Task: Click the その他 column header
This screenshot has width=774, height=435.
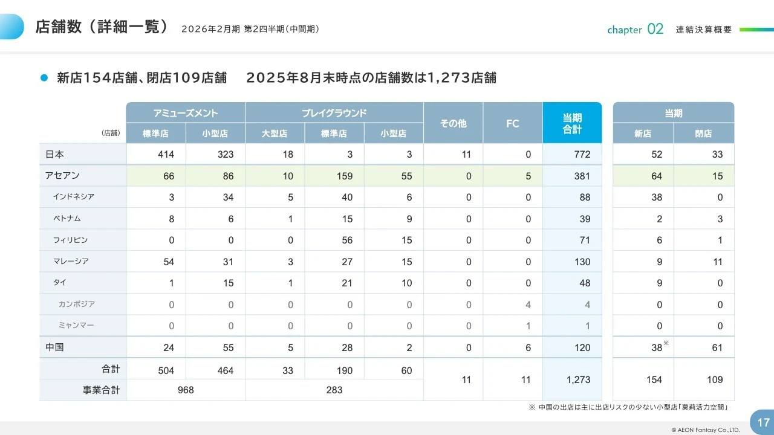Action: pos(453,123)
